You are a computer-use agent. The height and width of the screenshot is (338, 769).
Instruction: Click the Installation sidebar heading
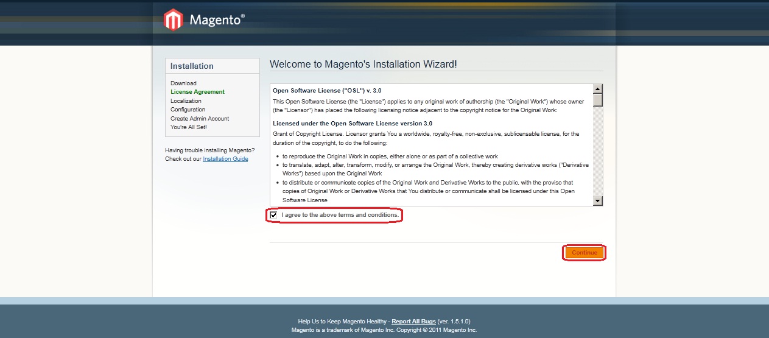(192, 66)
